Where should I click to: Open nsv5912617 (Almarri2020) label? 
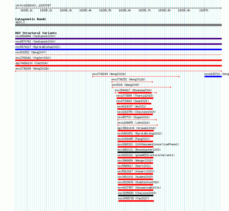(136, 171)
